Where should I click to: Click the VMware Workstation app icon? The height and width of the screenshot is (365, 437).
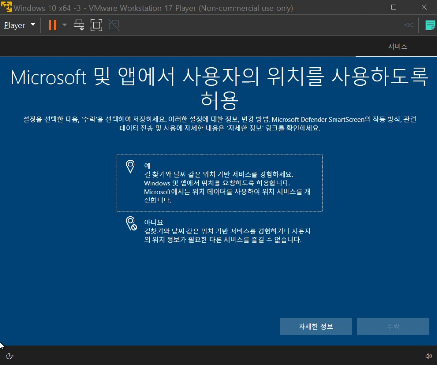click(x=6, y=7)
